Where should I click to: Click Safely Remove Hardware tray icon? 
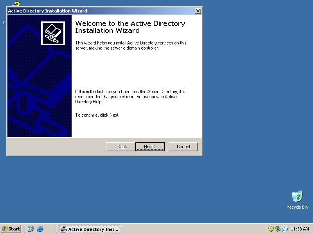pos(278,229)
